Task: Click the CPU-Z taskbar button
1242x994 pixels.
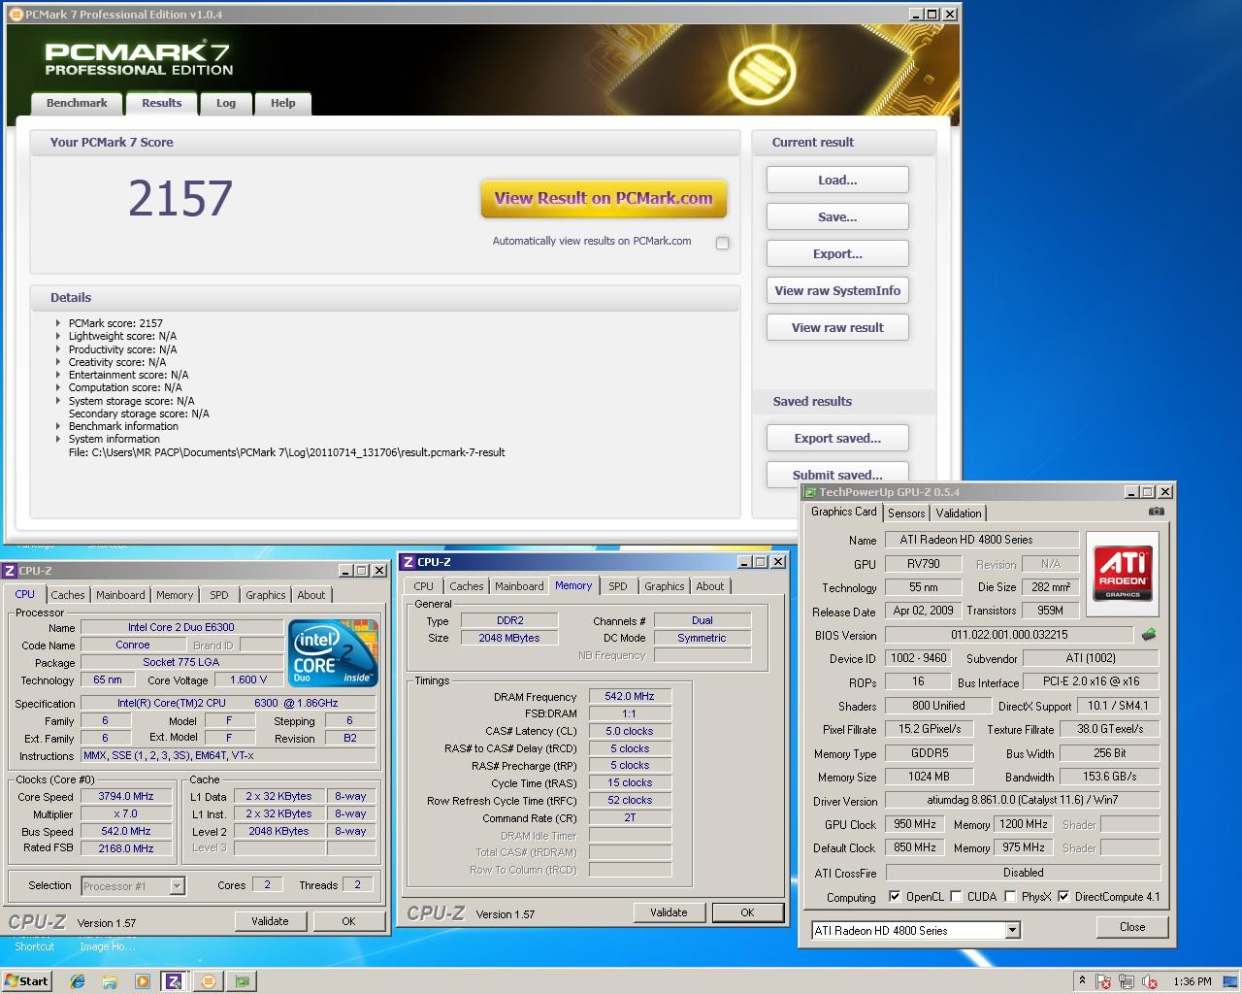Action: tap(174, 981)
